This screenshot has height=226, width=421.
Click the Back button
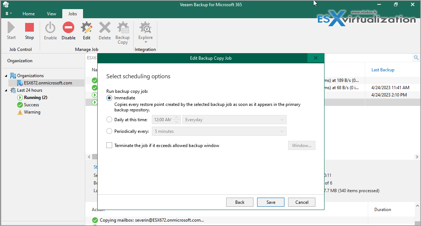point(240,202)
